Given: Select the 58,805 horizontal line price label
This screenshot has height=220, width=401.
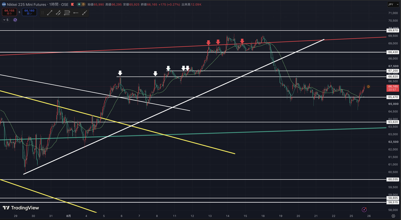Looking at the screenshot, I should tap(393, 198).
